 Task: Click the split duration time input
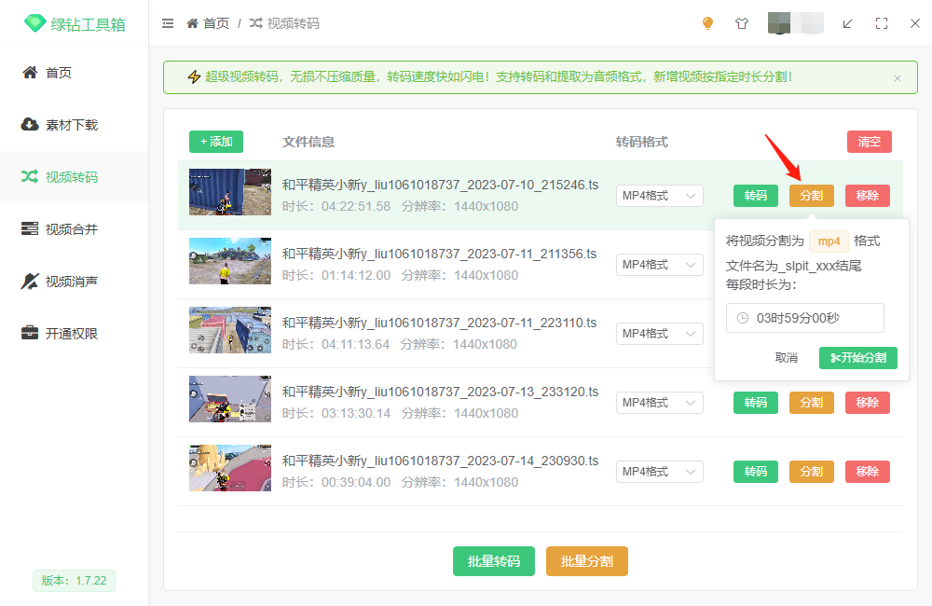click(804, 318)
